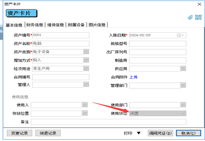This screenshot has width=205, height=141.
Task: Click the 变更记录 button
Action: pyautogui.click(x=19, y=133)
